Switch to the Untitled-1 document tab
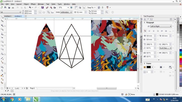182x102 pixels. click(8, 16)
